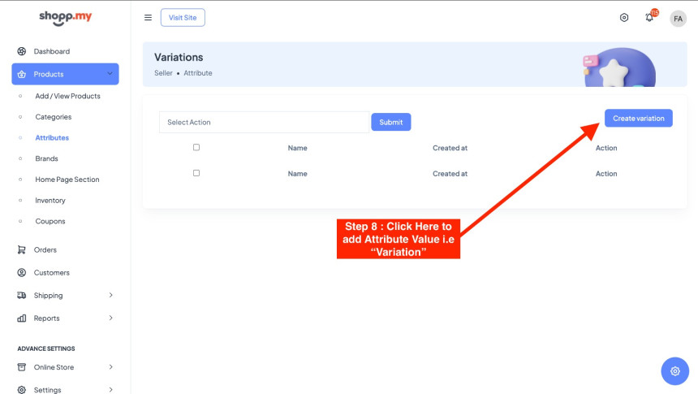Expand the Reports submenu
The image size is (698, 394).
coord(110,318)
